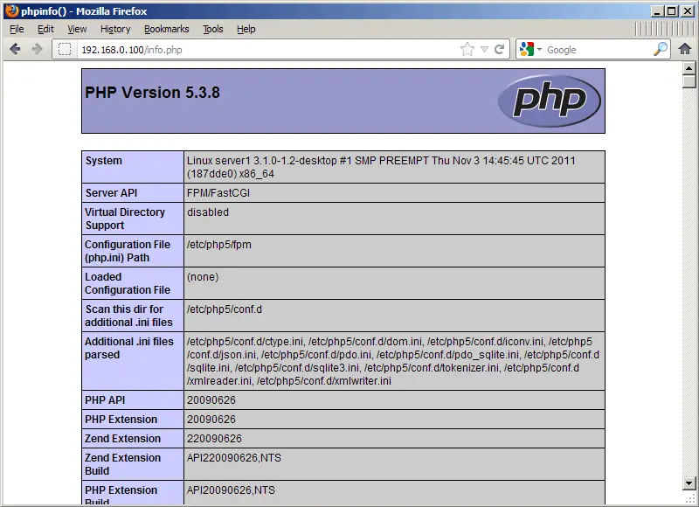699x507 pixels.
Task: Click the 'PHP Extension' row label
Action: click(x=121, y=420)
